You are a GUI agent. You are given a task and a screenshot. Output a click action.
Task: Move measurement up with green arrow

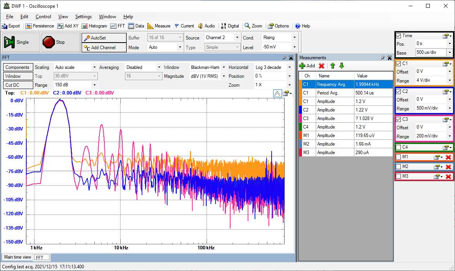tap(332, 66)
